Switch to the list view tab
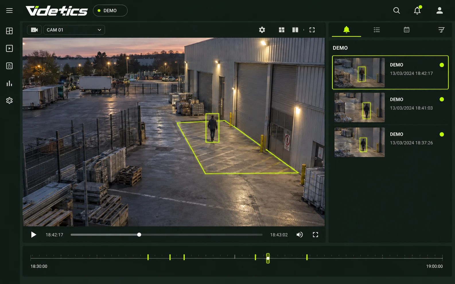Screen dimensions: 455x284 pos(377,30)
